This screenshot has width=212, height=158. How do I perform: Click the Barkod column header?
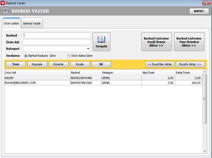(86, 73)
